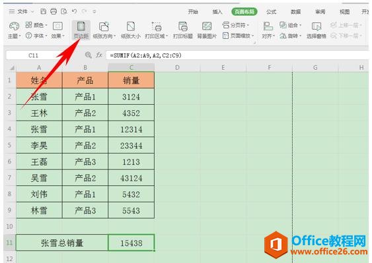Select column C header
Image resolution: width=372 pixels, height=263 pixels.
pyautogui.click(x=131, y=68)
